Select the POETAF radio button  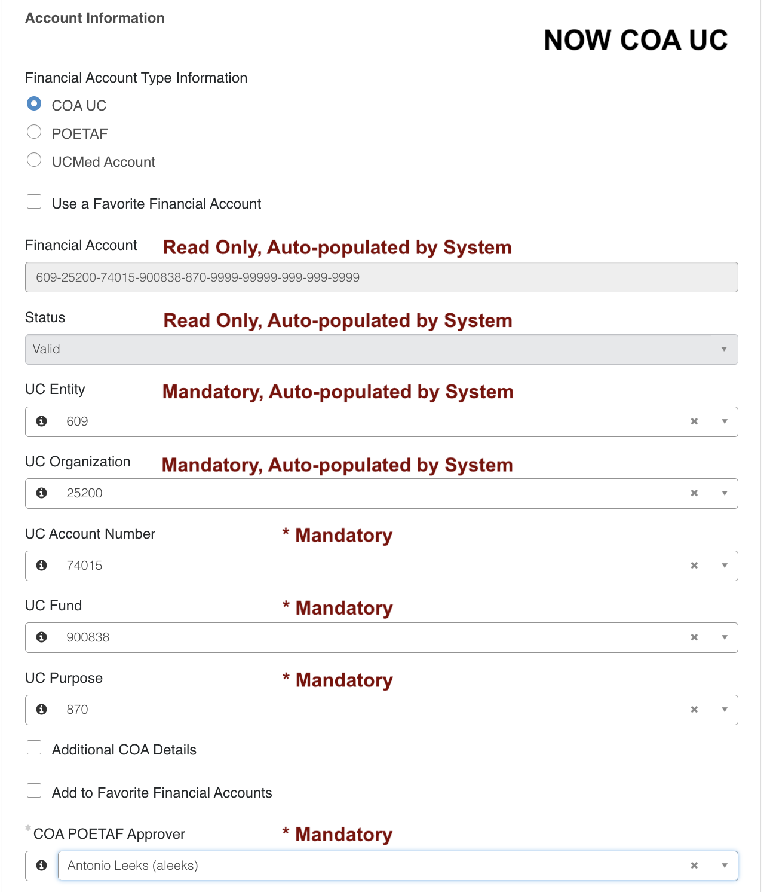click(34, 132)
